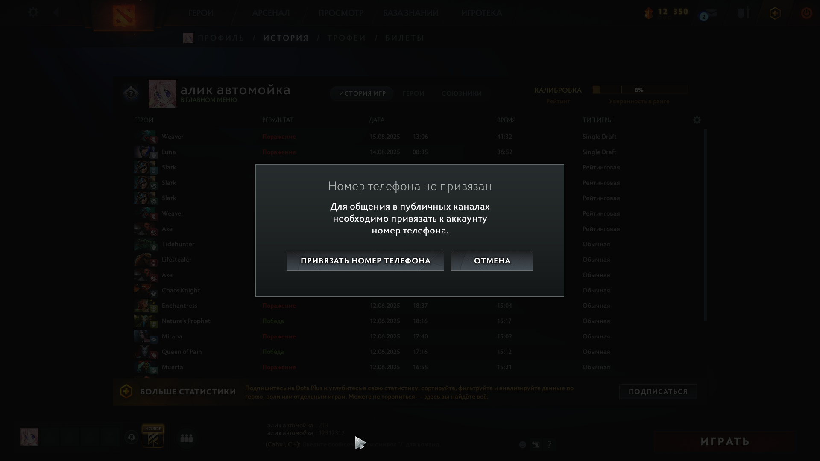Open match history column settings gear
This screenshot has width=820, height=461.
[x=697, y=120]
